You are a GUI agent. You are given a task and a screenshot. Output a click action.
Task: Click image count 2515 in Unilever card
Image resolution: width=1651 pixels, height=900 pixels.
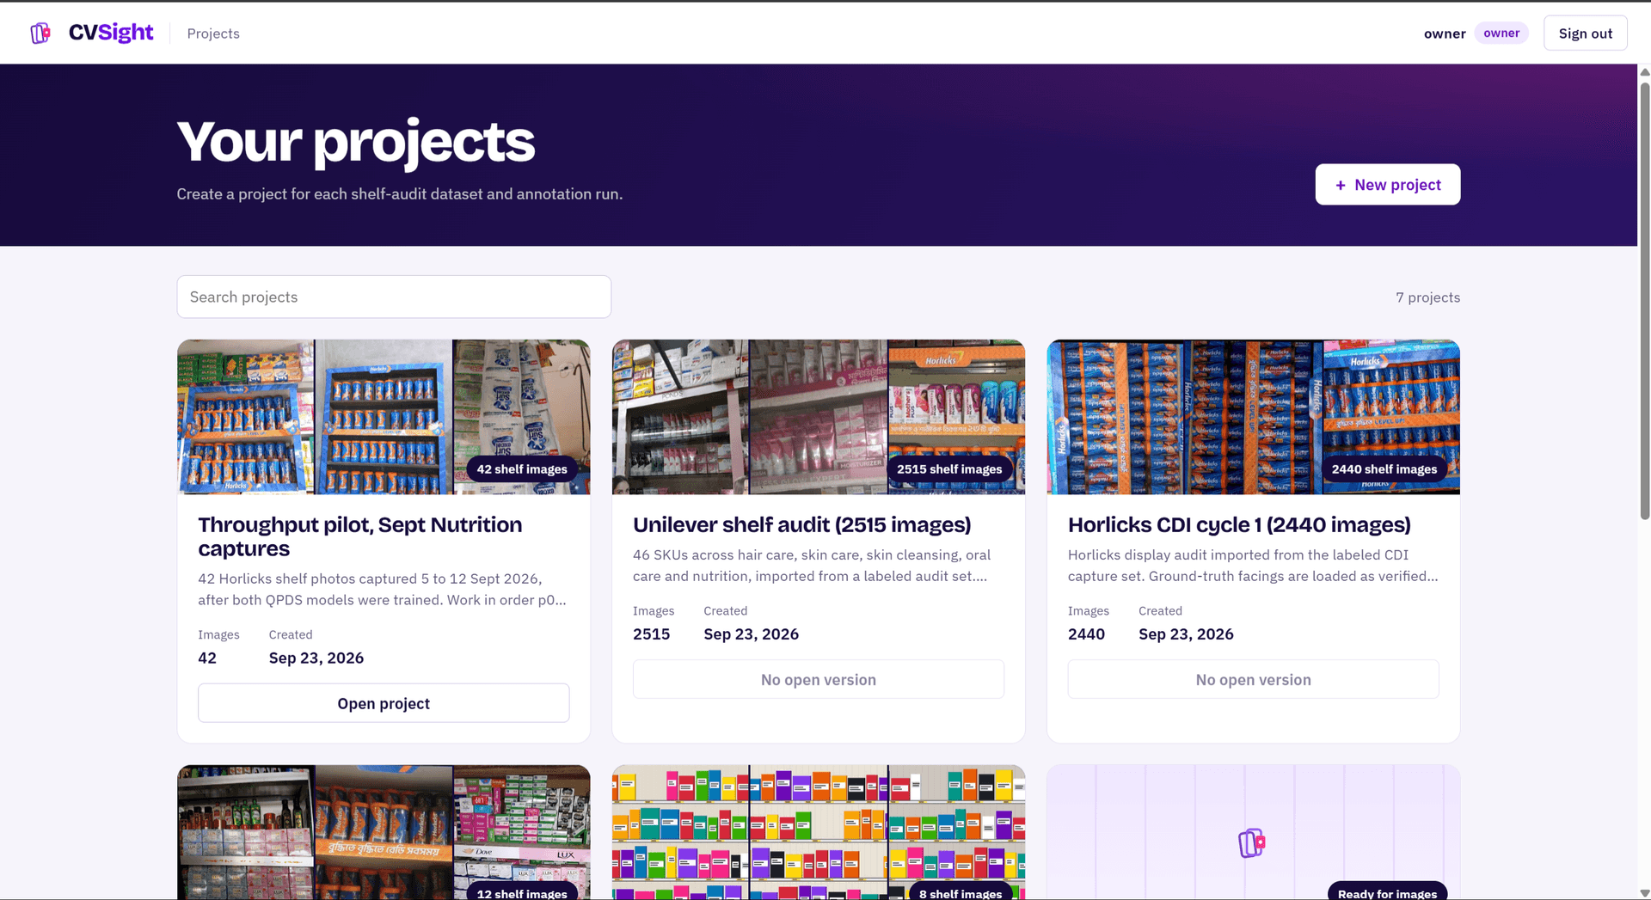tap(651, 634)
